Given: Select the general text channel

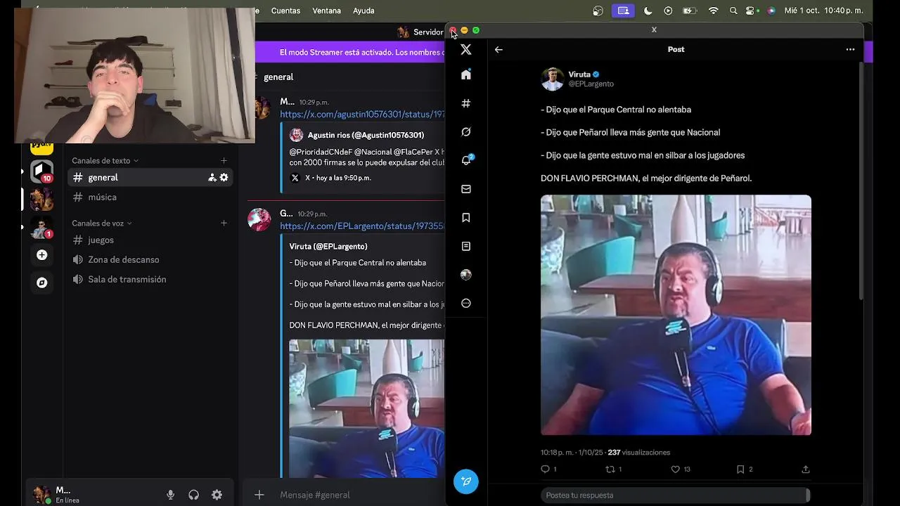Looking at the screenshot, I should tap(150, 178).
